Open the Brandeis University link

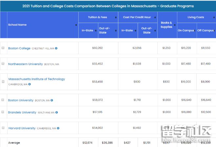click(22, 112)
